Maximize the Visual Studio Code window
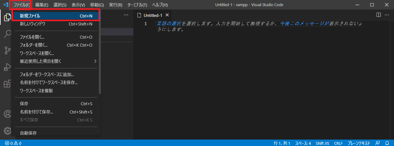394x146 pixels. (372, 5)
